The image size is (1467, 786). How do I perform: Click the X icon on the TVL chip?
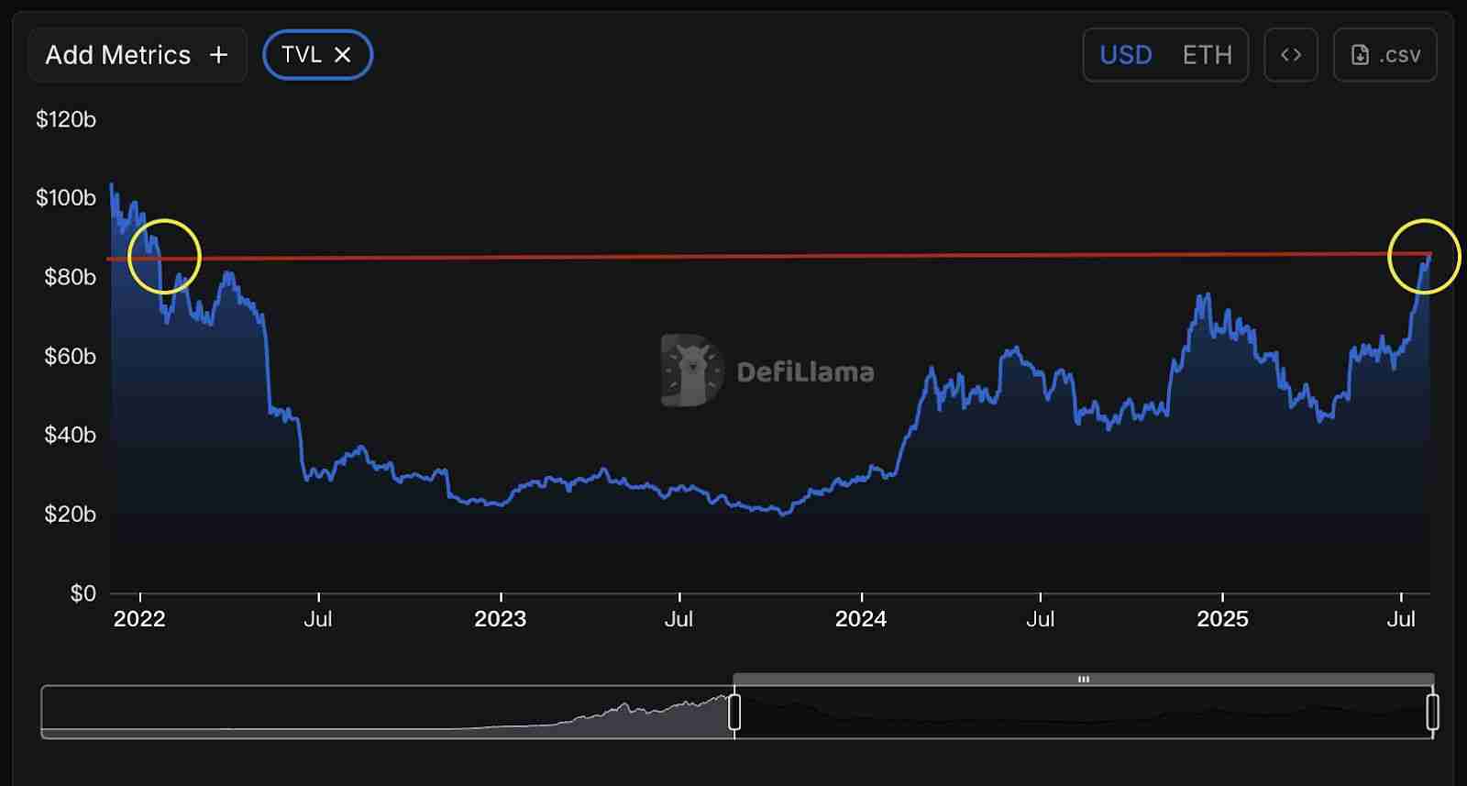click(343, 54)
